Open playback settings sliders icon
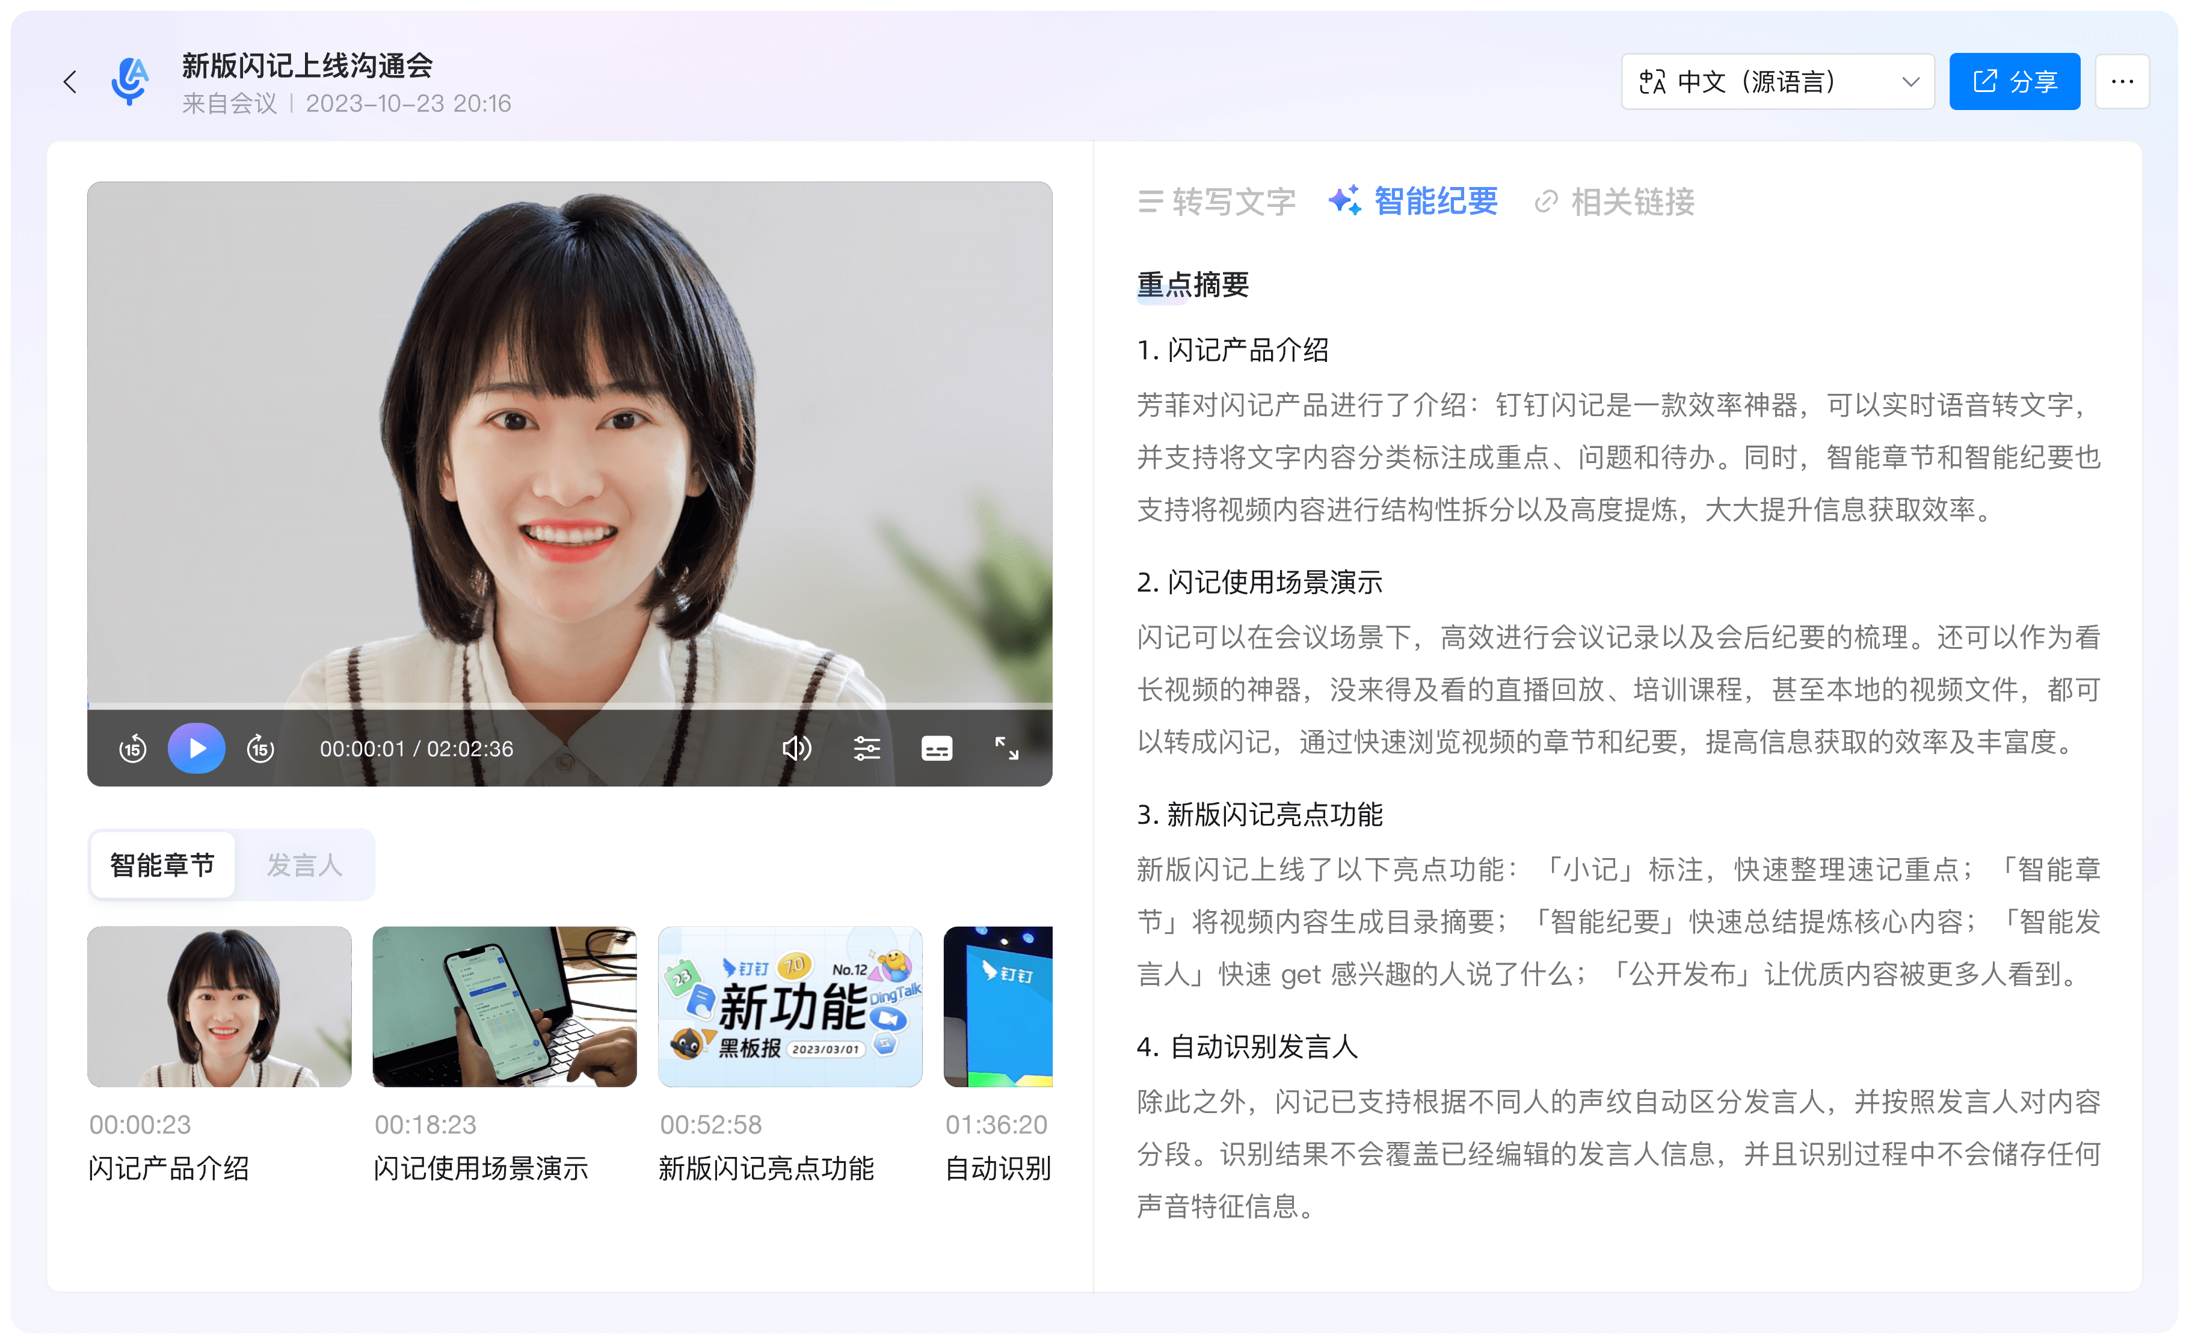Screen dimensions: 2189x1344 click(866, 749)
